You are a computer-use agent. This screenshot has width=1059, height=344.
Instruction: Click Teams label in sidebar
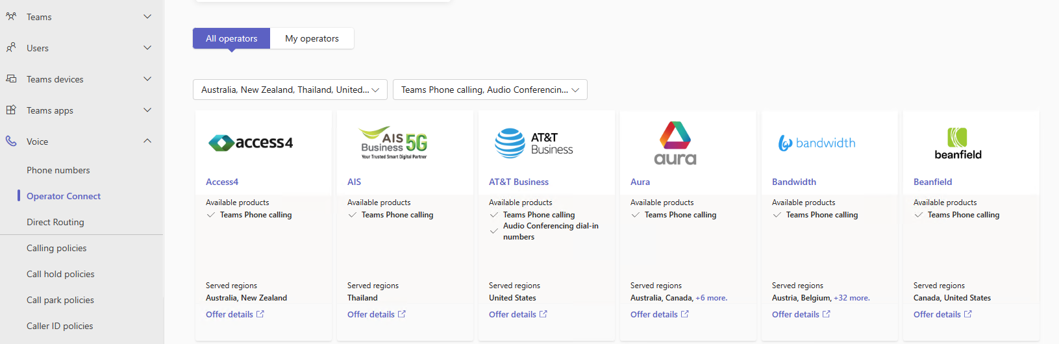tap(39, 17)
